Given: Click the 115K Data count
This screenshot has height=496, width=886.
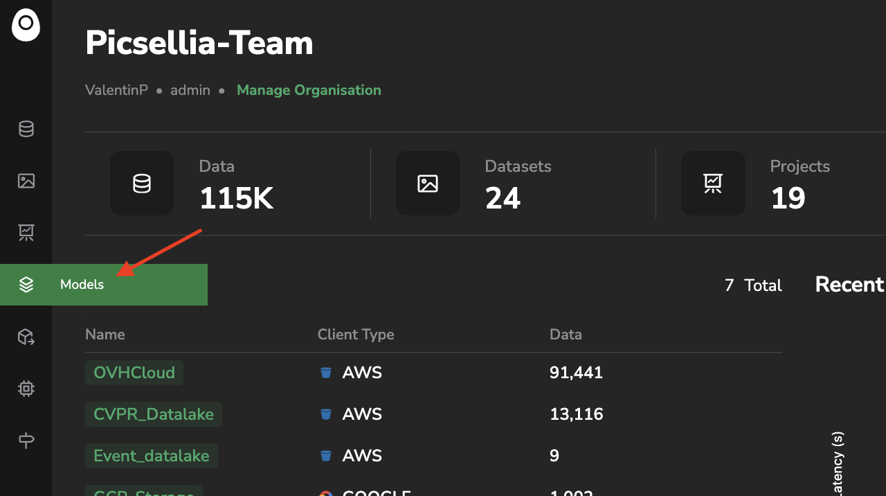Looking at the screenshot, I should tap(237, 198).
